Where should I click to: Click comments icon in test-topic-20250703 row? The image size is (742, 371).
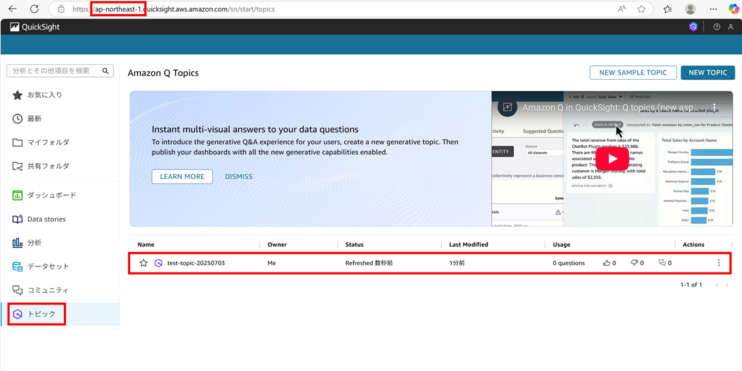click(663, 263)
